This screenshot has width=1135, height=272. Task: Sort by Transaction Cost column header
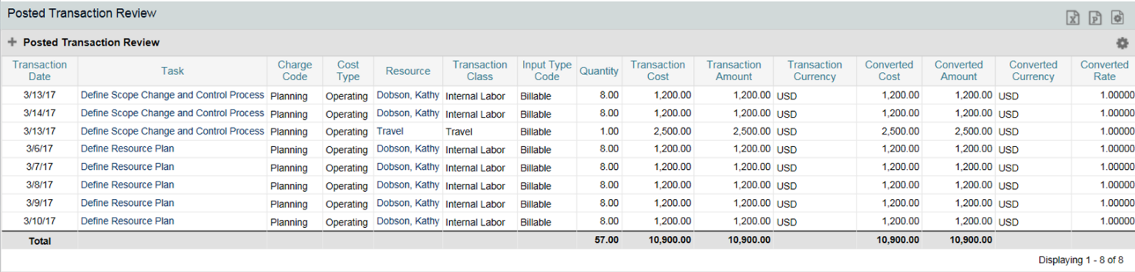tap(658, 71)
